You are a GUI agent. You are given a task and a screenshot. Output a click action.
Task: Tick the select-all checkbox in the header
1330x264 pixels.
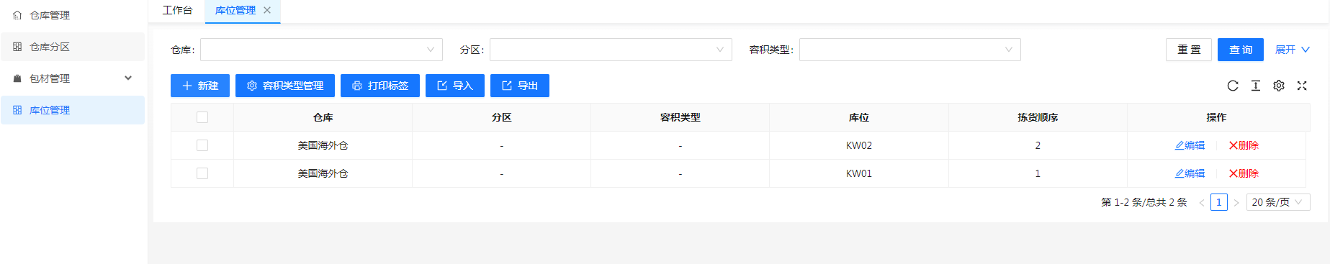tap(202, 117)
